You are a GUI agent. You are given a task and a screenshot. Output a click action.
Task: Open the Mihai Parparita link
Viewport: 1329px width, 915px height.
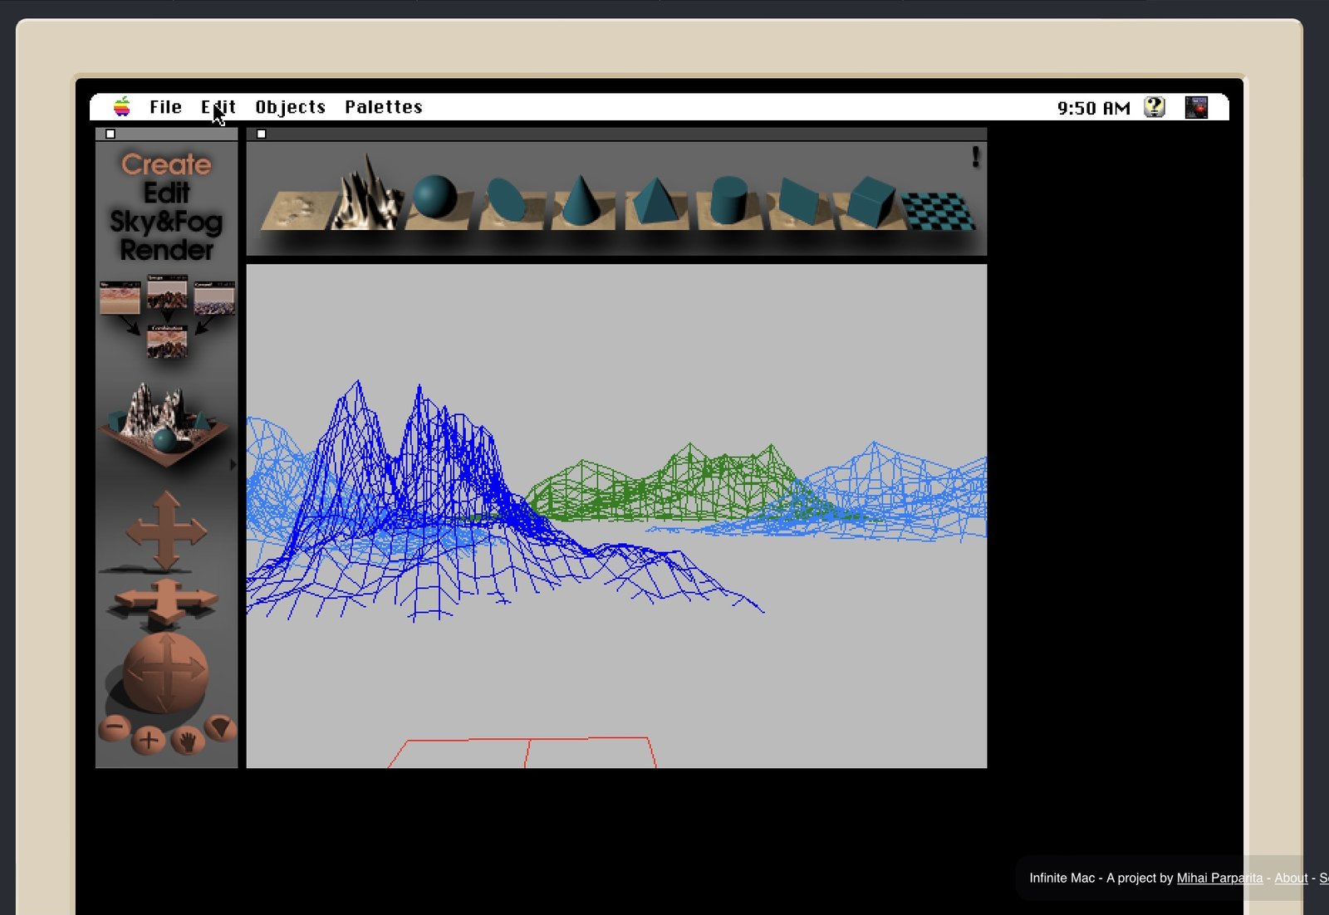[1219, 878]
